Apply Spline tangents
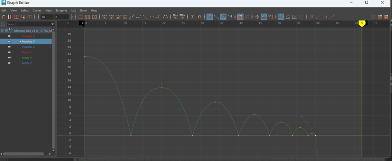392x161 pixels. 131,17
